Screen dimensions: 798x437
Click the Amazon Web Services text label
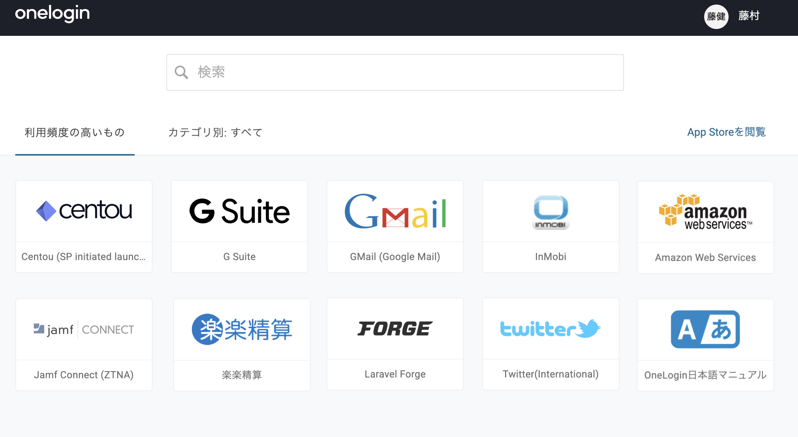[706, 257]
